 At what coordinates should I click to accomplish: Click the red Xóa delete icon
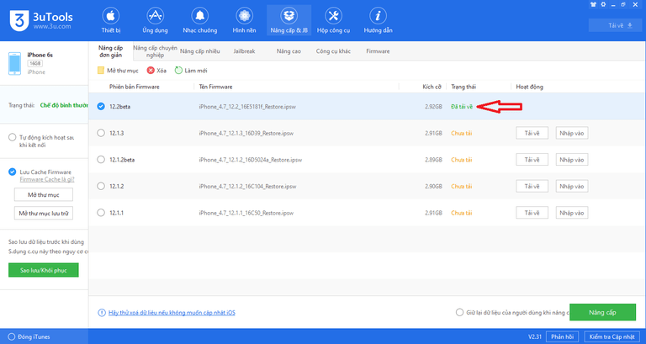point(151,71)
